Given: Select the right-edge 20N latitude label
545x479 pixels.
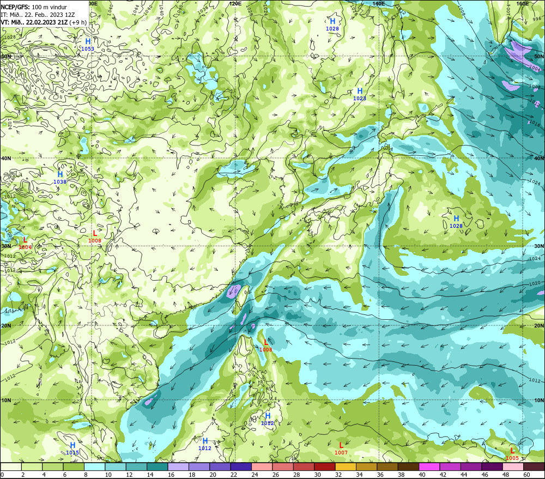Looking at the screenshot, I should [x=539, y=326].
